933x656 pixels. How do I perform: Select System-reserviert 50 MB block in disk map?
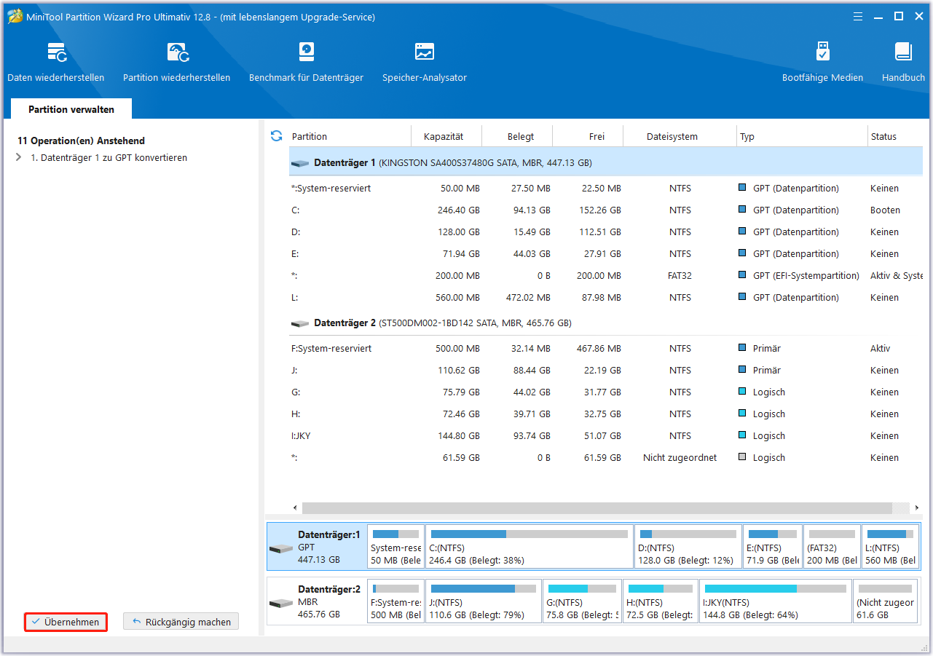coord(395,547)
